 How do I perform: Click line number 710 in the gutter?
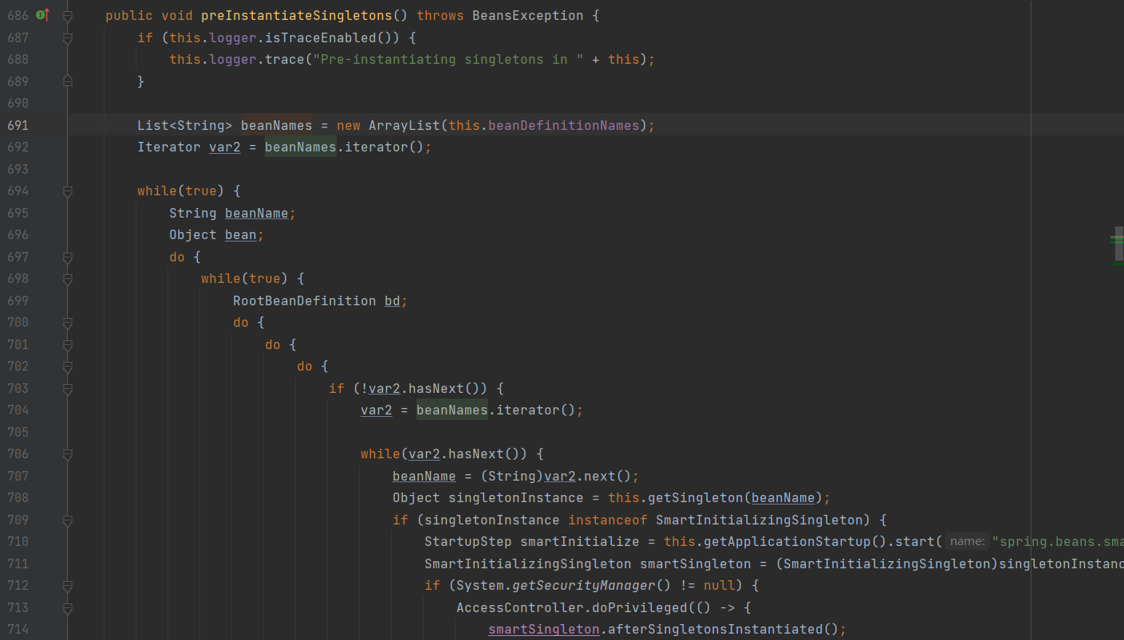[x=18, y=542]
